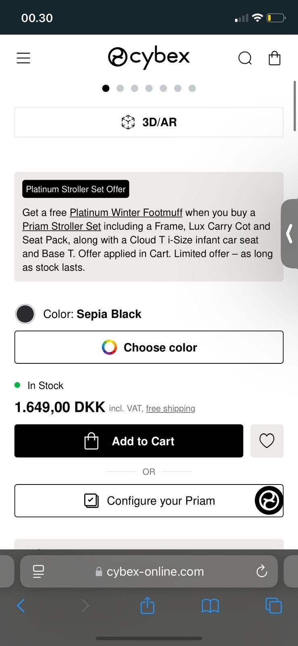Follow the Platinum Winter Footmuff link
Image resolution: width=298 pixels, height=646 pixels.
[126, 213]
